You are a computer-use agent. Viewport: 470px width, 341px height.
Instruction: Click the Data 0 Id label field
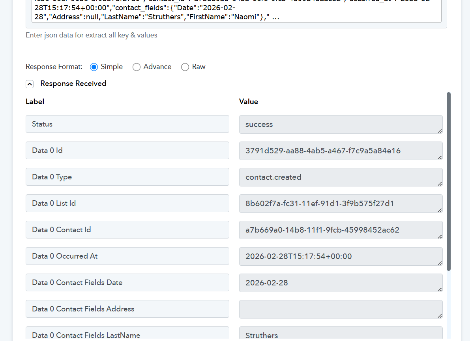(127, 151)
